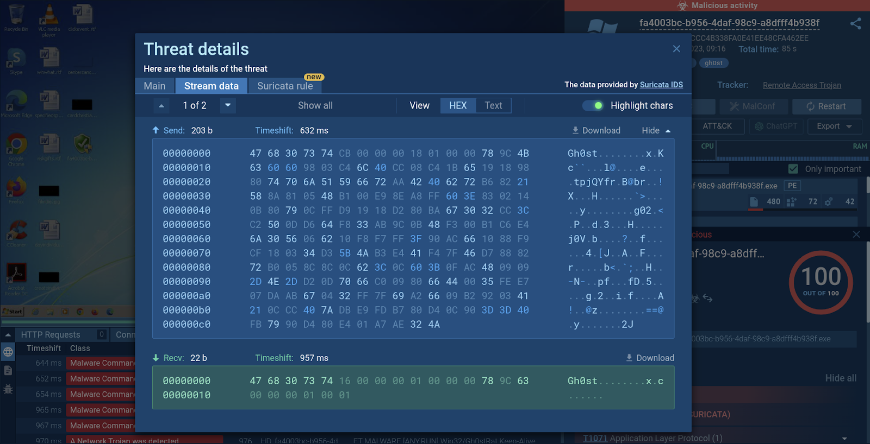The height and width of the screenshot is (444, 870).
Task: Open the Main tab
Action: click(154, 86)
